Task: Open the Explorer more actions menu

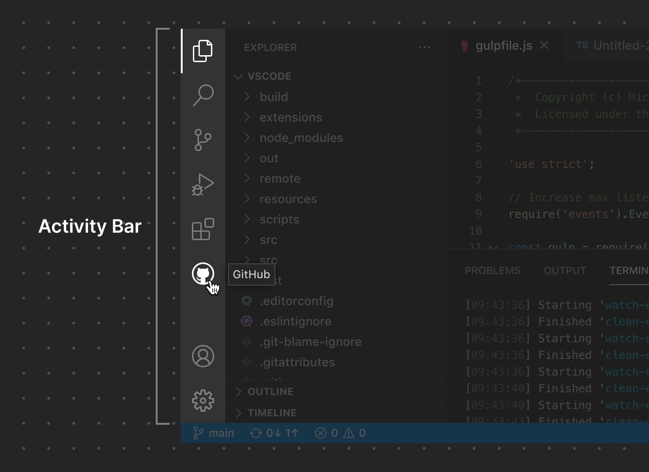Action: pos(425,47)
